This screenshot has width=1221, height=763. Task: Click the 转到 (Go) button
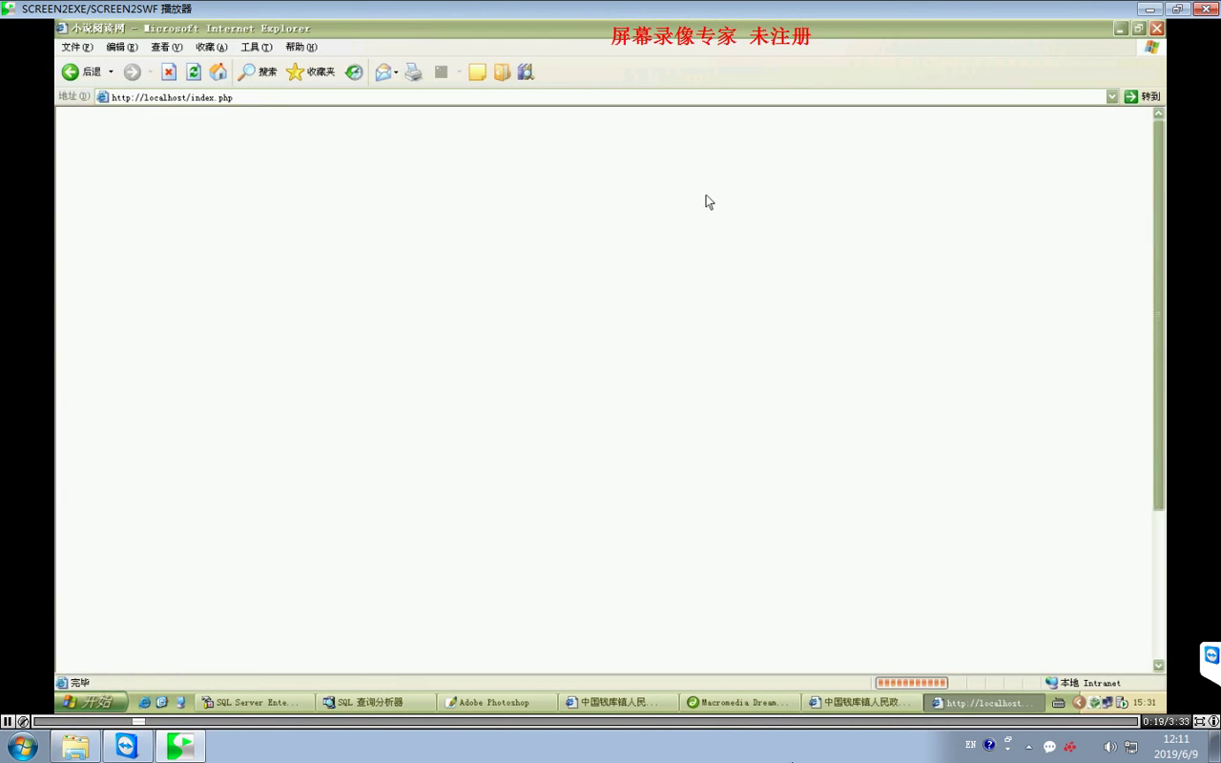click(1143, 96)
